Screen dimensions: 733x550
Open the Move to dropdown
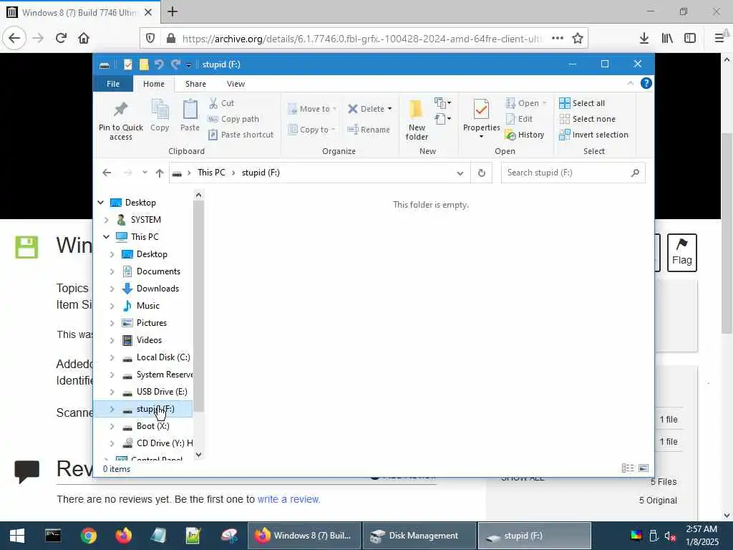tap(312, 109)
